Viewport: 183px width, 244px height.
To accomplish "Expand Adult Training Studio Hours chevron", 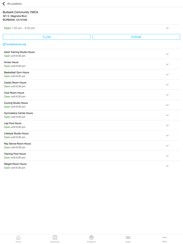I will pos(167,54).
